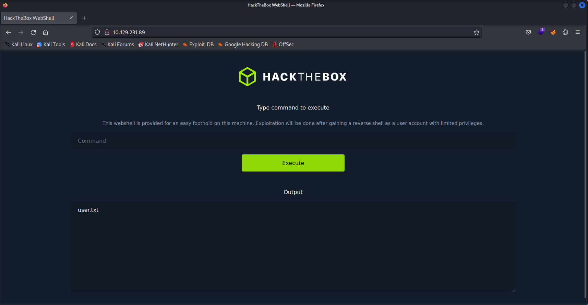Bookmark this page with the star

pos(477,32)
